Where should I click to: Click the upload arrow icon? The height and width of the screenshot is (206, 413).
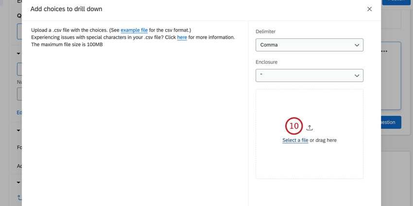pos(310,127)
